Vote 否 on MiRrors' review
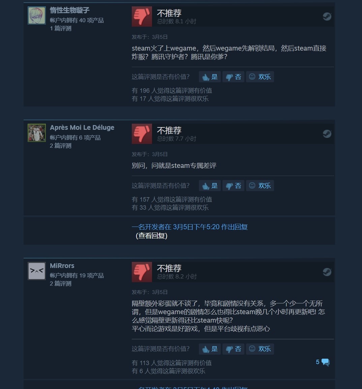 tap(233, 349)
